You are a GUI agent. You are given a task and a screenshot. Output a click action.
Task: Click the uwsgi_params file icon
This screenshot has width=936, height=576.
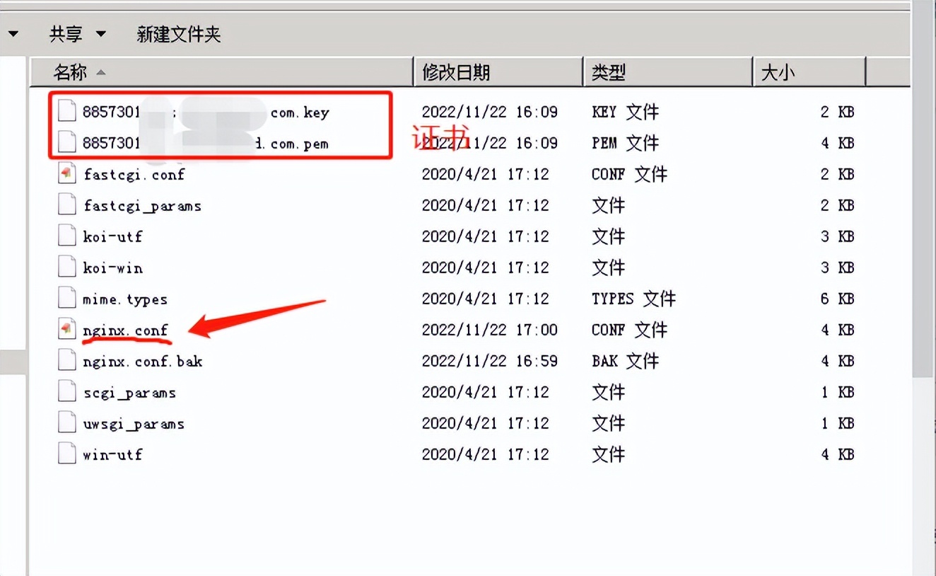pyautogui.click(x=67, y=422)
